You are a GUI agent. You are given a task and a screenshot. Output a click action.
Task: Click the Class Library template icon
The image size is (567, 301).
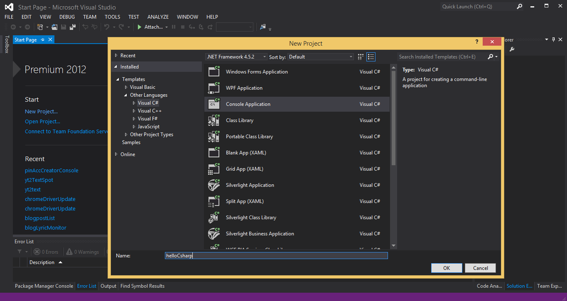pyautogui.click(x=214, y=120)
